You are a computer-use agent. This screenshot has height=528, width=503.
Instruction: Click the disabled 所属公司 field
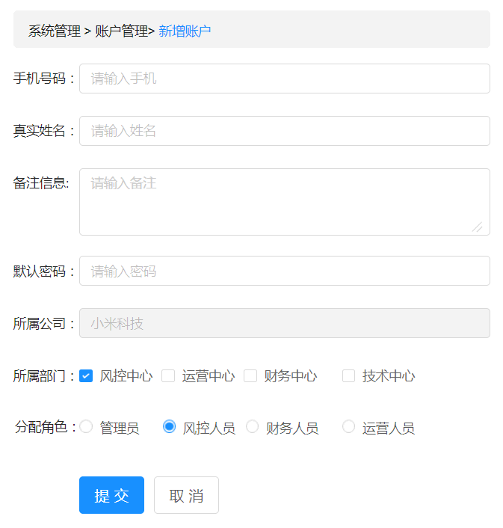pyautogui.click(x=284, y=323)
